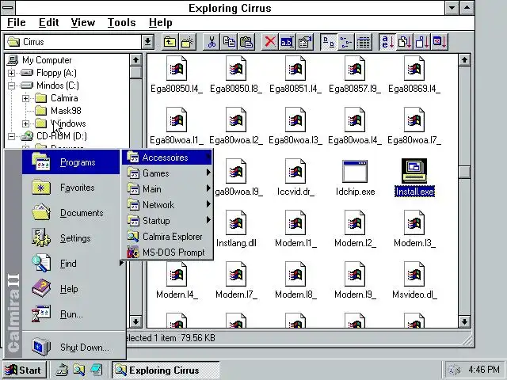Viewport: 507px width, 380px height.
Task: Copy the selected file via toolbar
Action: (229, 42)
